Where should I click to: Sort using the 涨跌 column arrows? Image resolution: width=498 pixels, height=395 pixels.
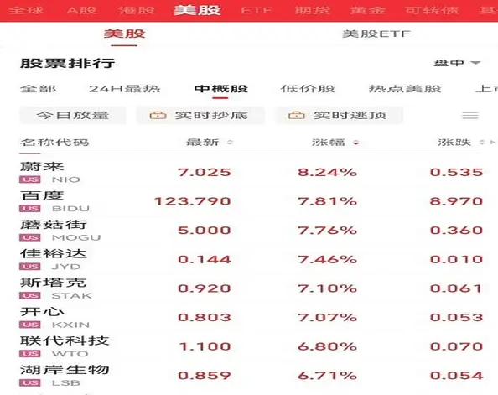482,143
